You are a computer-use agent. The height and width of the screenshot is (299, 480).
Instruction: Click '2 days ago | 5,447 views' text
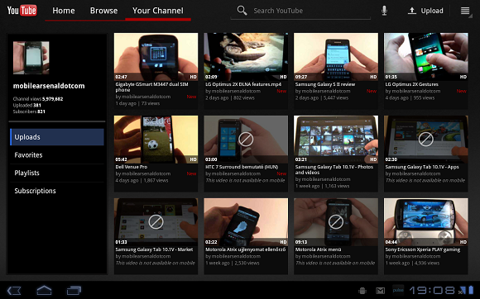(322, 97)
